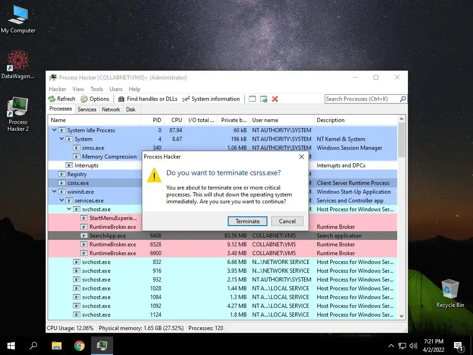Sort by the Name column header
The height and width of the screenshot is (355, 473).
94,120
